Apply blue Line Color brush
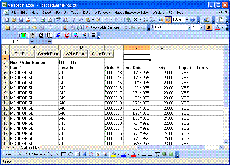Viewport: 230px width, 165px height. coord(124,154)
